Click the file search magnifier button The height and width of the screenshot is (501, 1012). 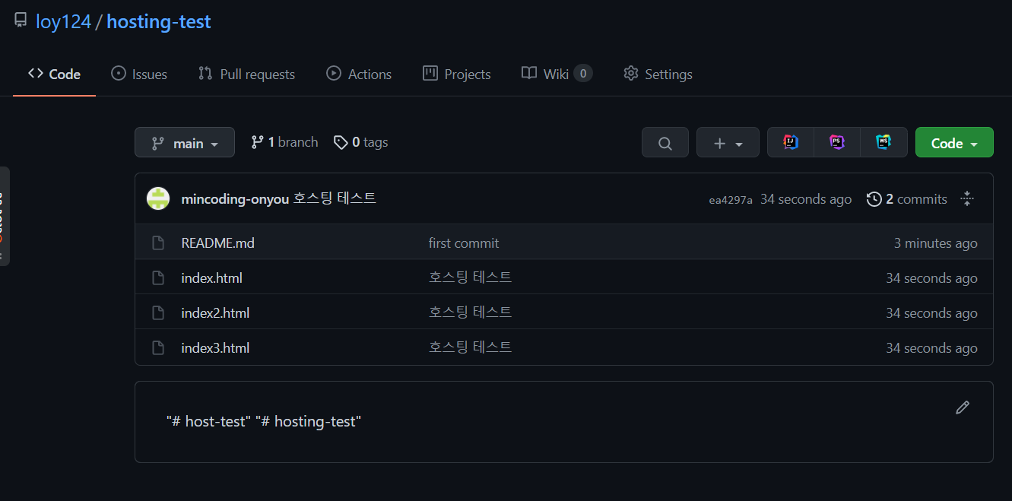point(665,142)
